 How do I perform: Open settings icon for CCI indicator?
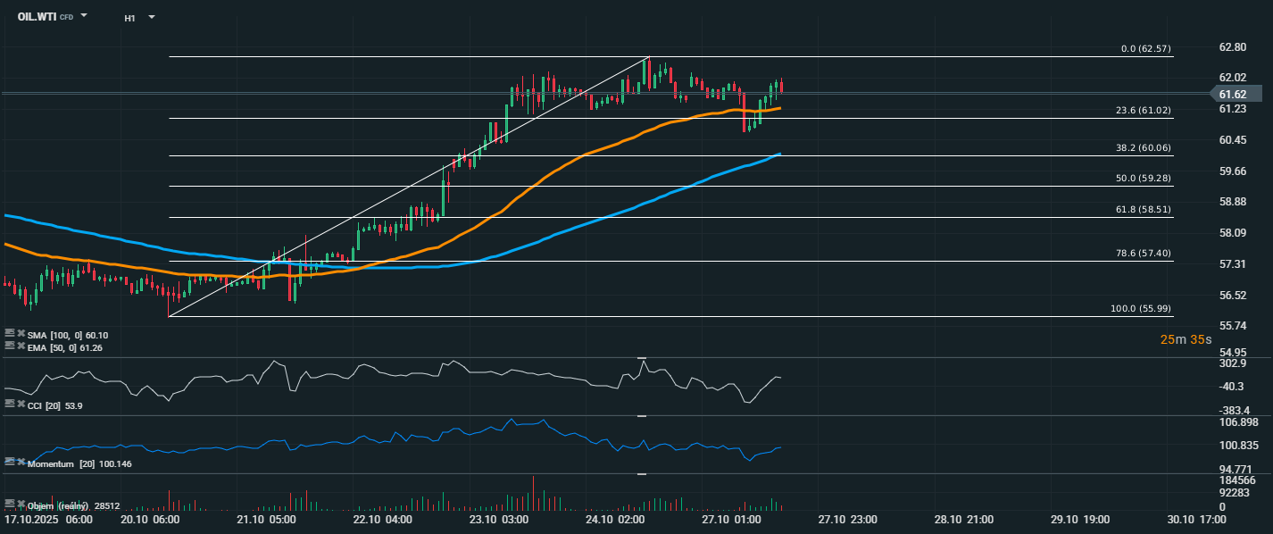coord(9,405)
